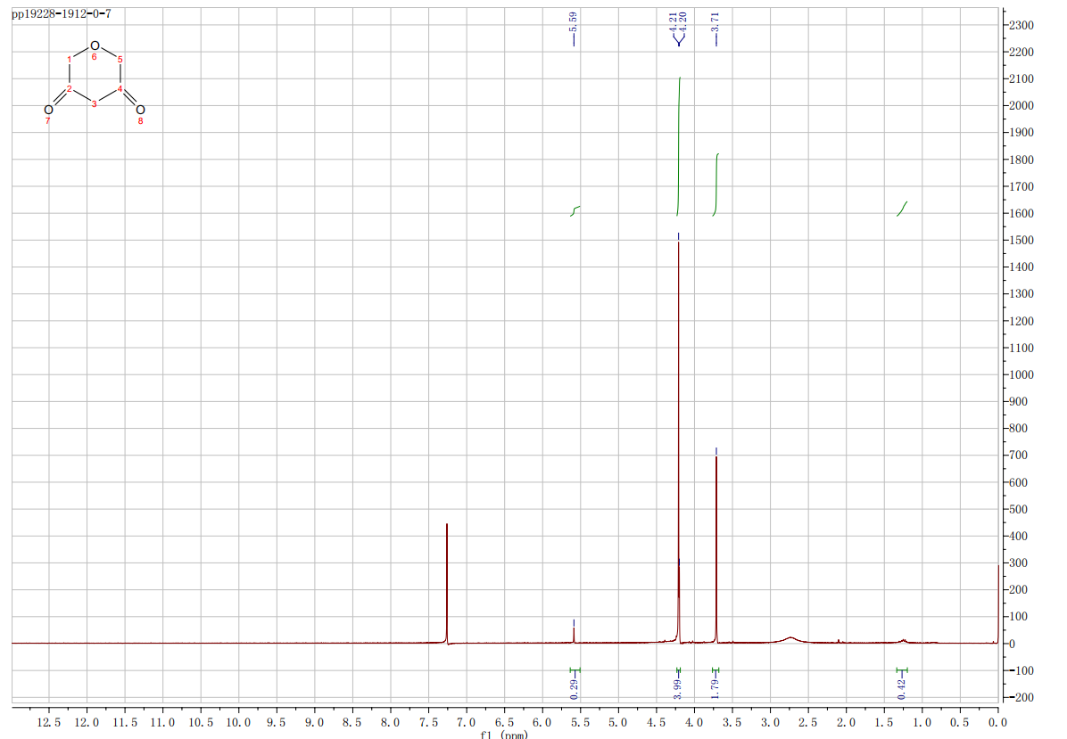
Task: Select the ring oxygen atom labeled 6
Action: pos(95,45)
